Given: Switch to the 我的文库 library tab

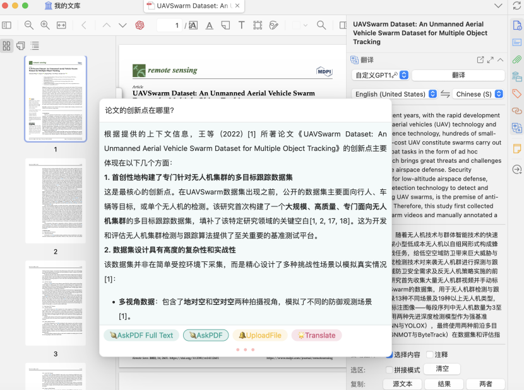Looking at the screenshot, I should tap(62, 6).
